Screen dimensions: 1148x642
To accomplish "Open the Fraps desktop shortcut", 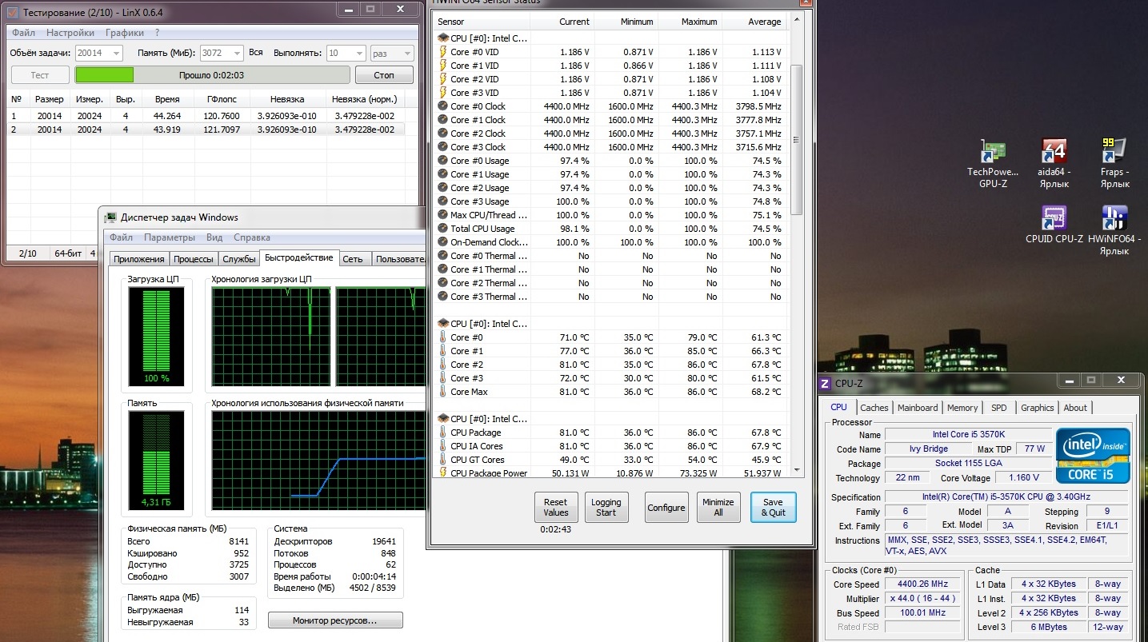I will (x=1114, y=165).
